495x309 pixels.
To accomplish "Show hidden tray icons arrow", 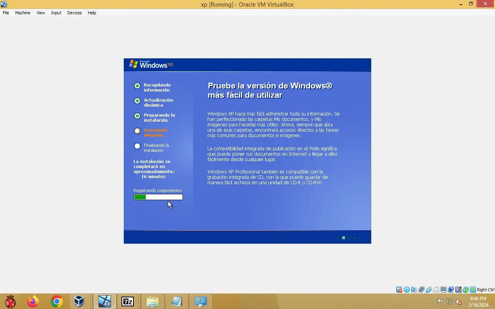I will 431,302.
